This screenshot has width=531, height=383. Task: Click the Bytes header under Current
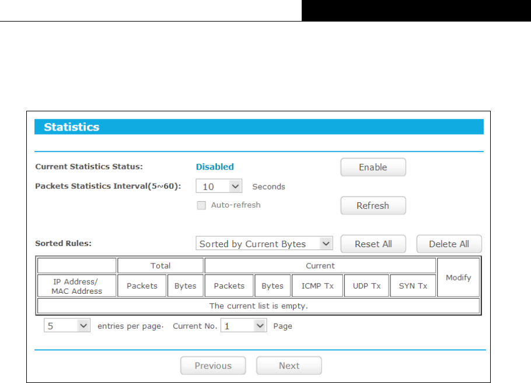273,286
